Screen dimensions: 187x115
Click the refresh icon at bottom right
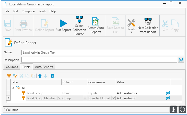(x=182, y=109)
